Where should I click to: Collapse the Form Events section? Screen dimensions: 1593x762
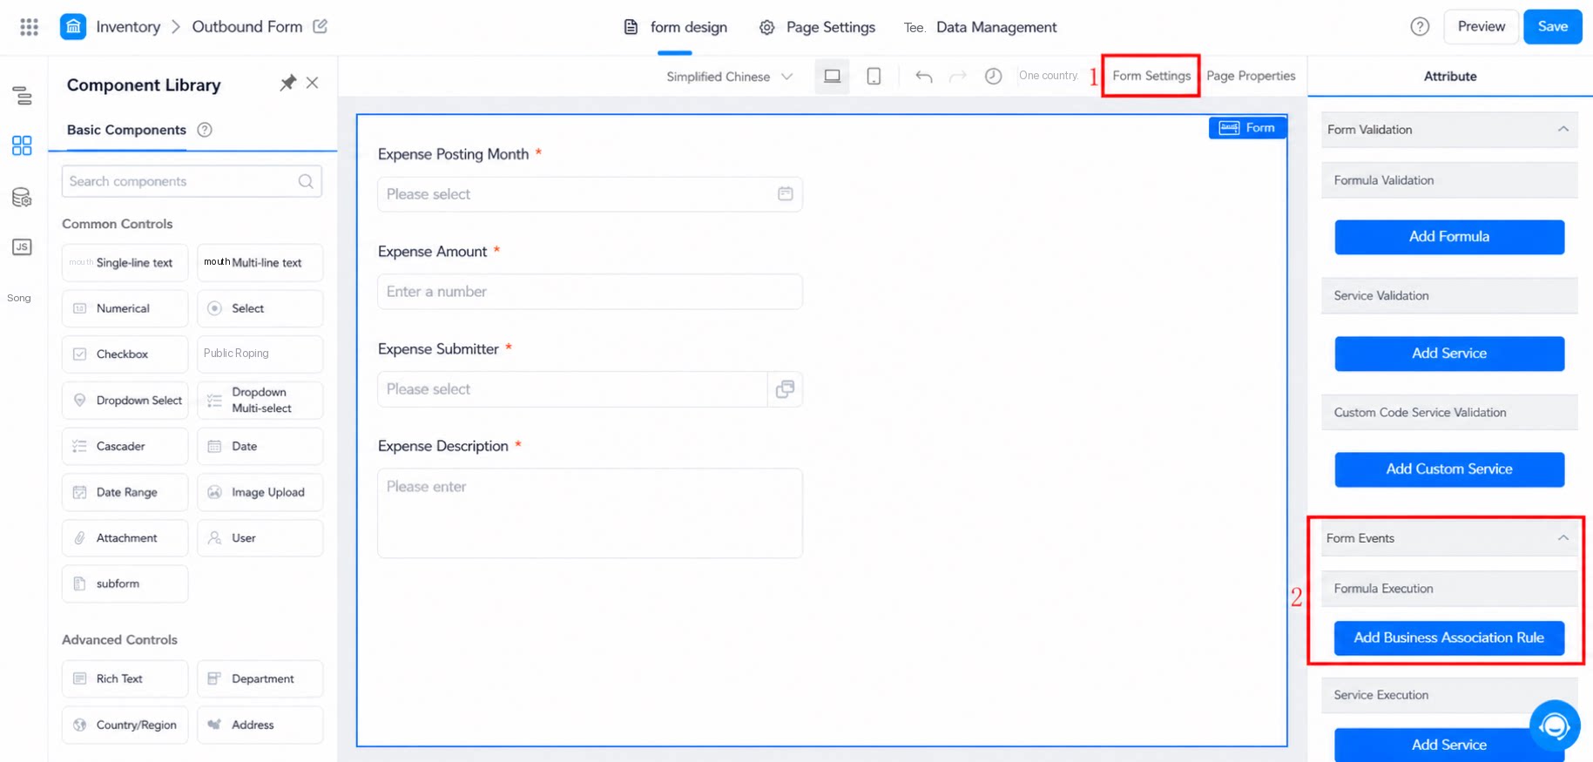tap(1563, 538)
